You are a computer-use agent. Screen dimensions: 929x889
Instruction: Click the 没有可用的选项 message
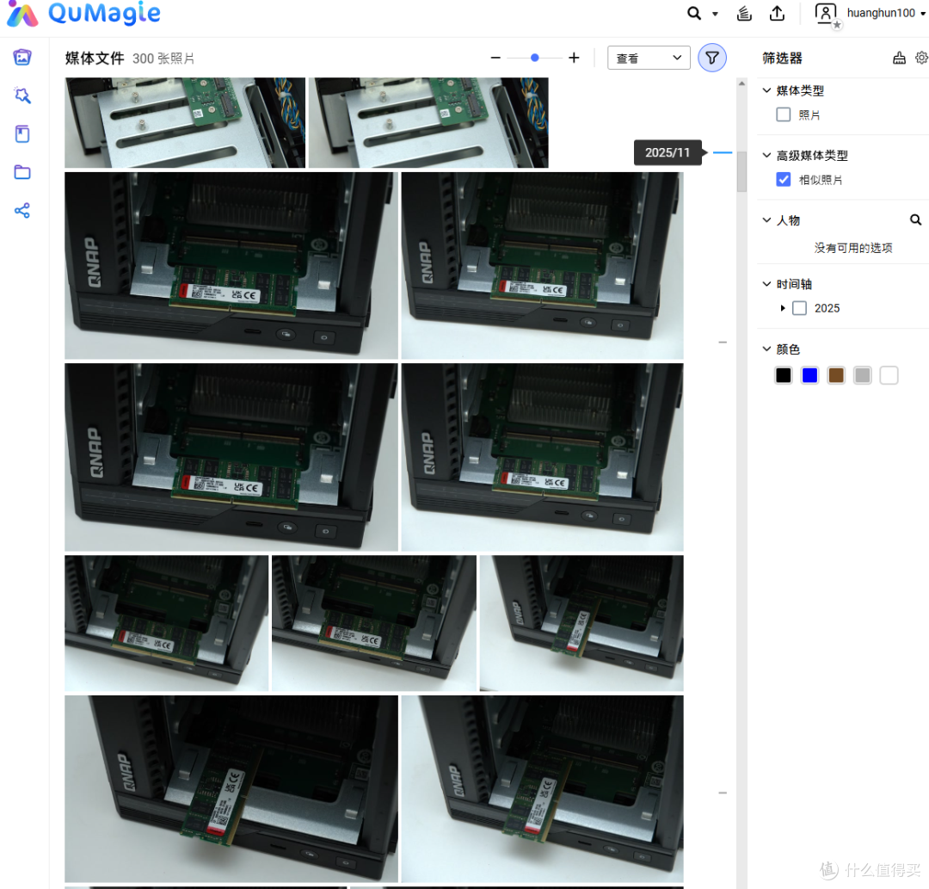(853, 248)
